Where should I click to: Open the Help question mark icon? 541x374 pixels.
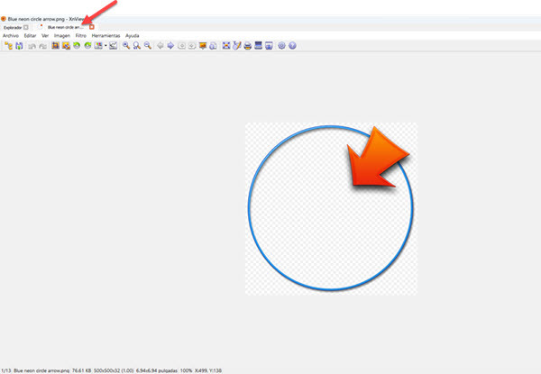(292, 45)
